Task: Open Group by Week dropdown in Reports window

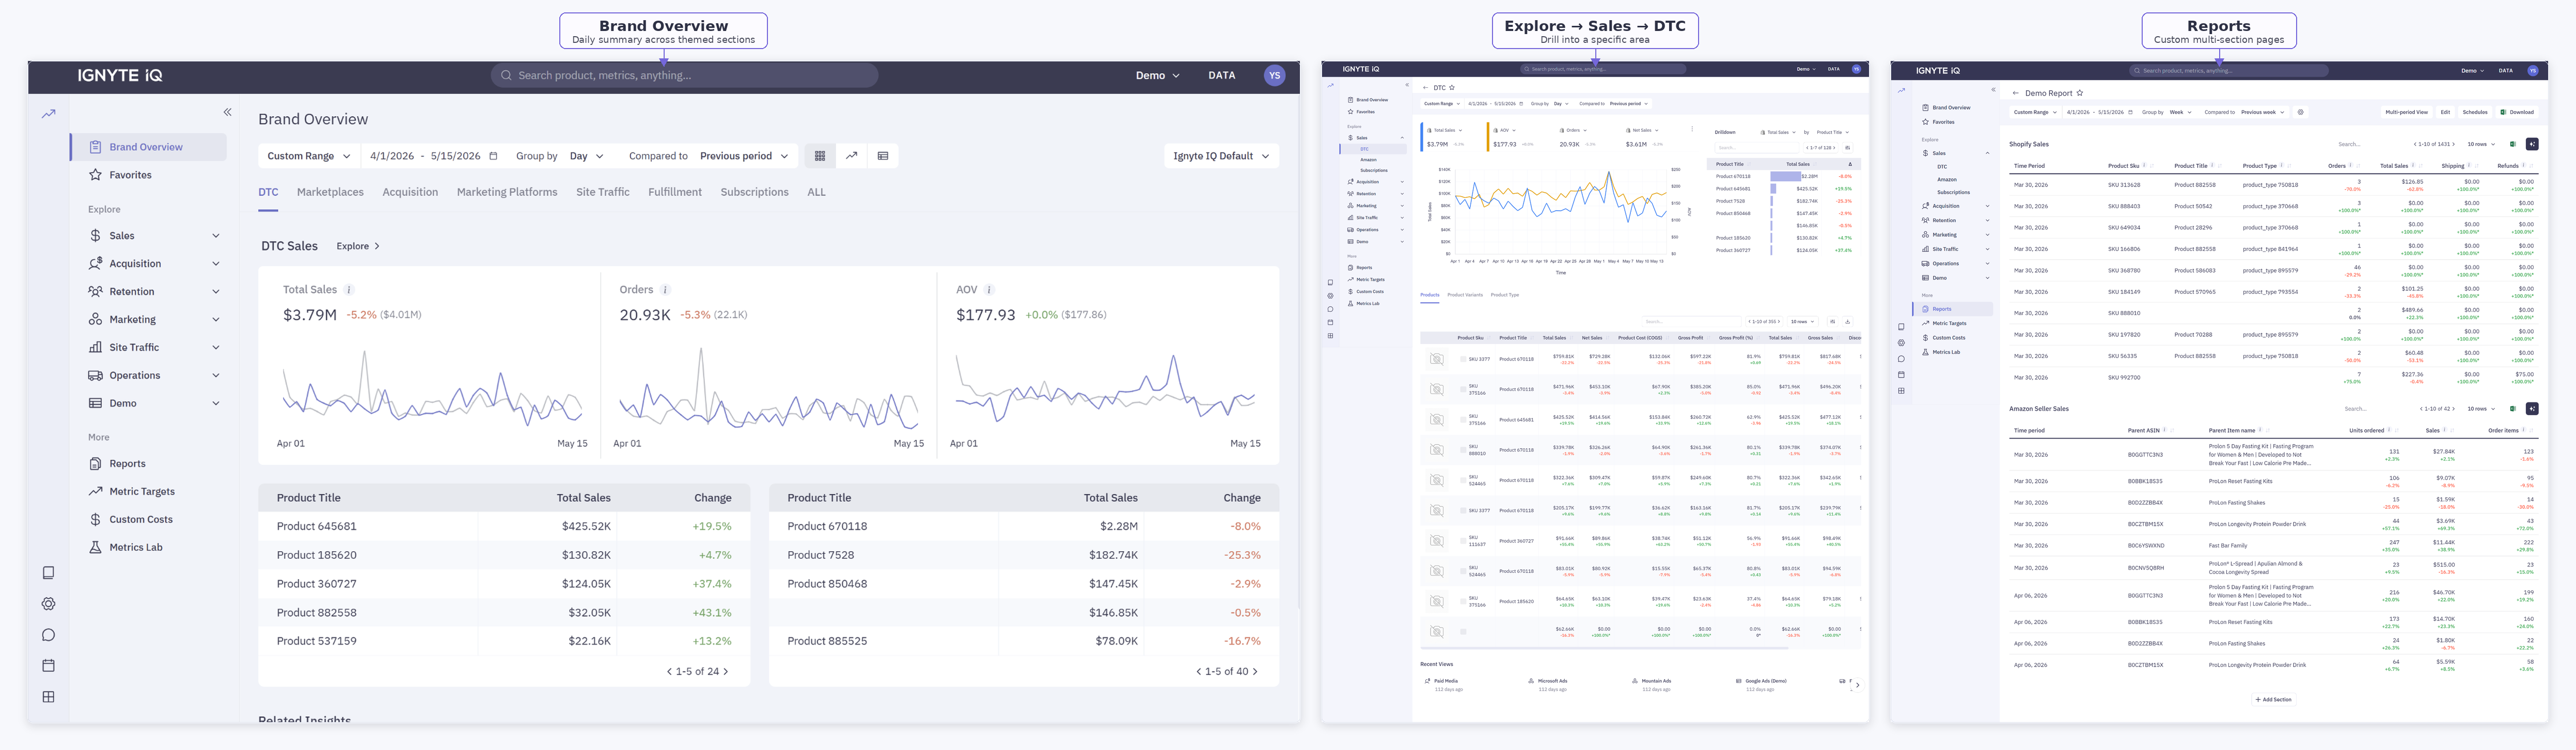Action: [2181, 112]
